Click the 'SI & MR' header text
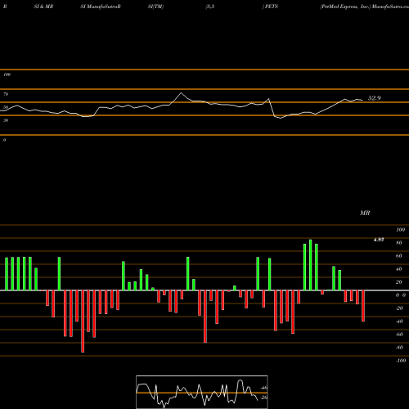 click(43, 7)
